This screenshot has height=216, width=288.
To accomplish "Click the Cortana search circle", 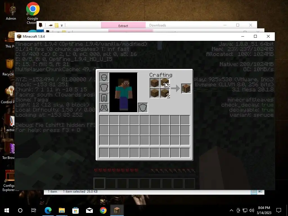I will [20, 210].
